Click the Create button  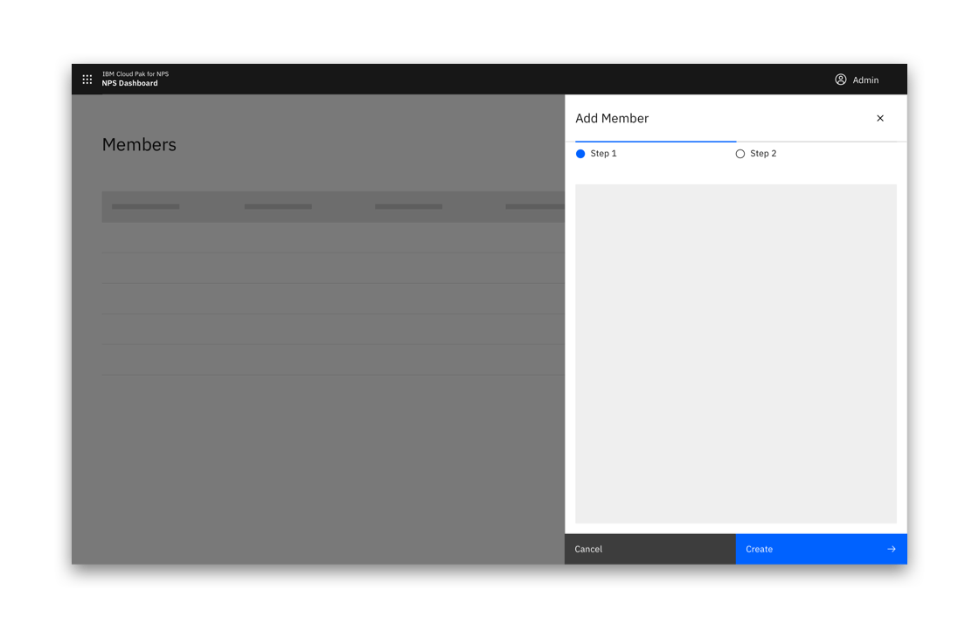pos(820,549)
